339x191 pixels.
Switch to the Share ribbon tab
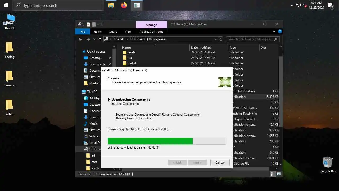pos(113,32)
